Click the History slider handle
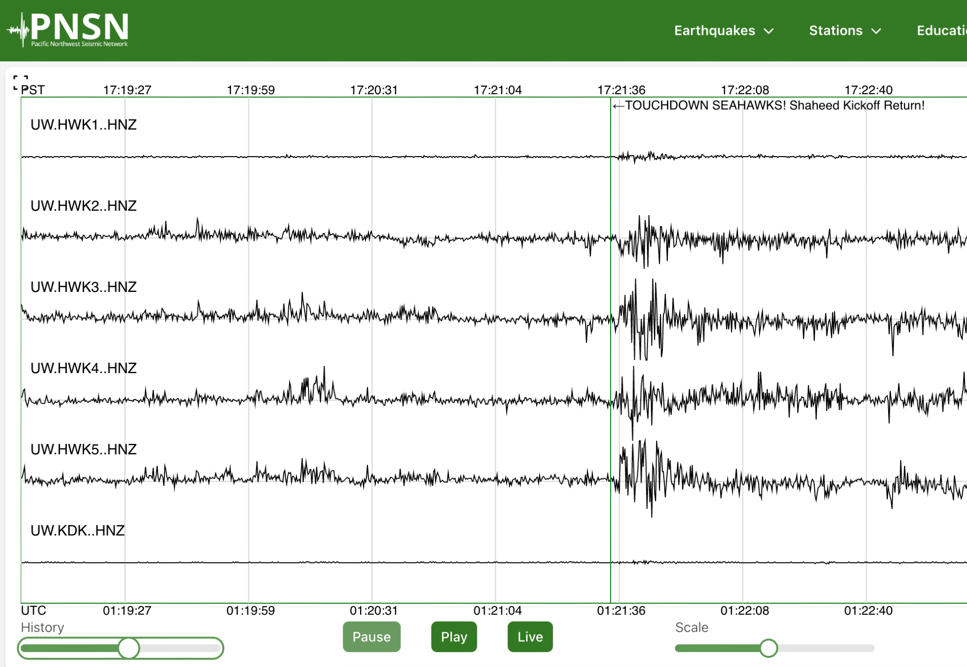Image resolution: width=967 pixels, height=667 pixels. click(129, 648)
